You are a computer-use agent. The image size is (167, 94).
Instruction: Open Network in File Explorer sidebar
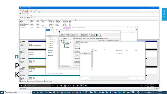[51, 55]
